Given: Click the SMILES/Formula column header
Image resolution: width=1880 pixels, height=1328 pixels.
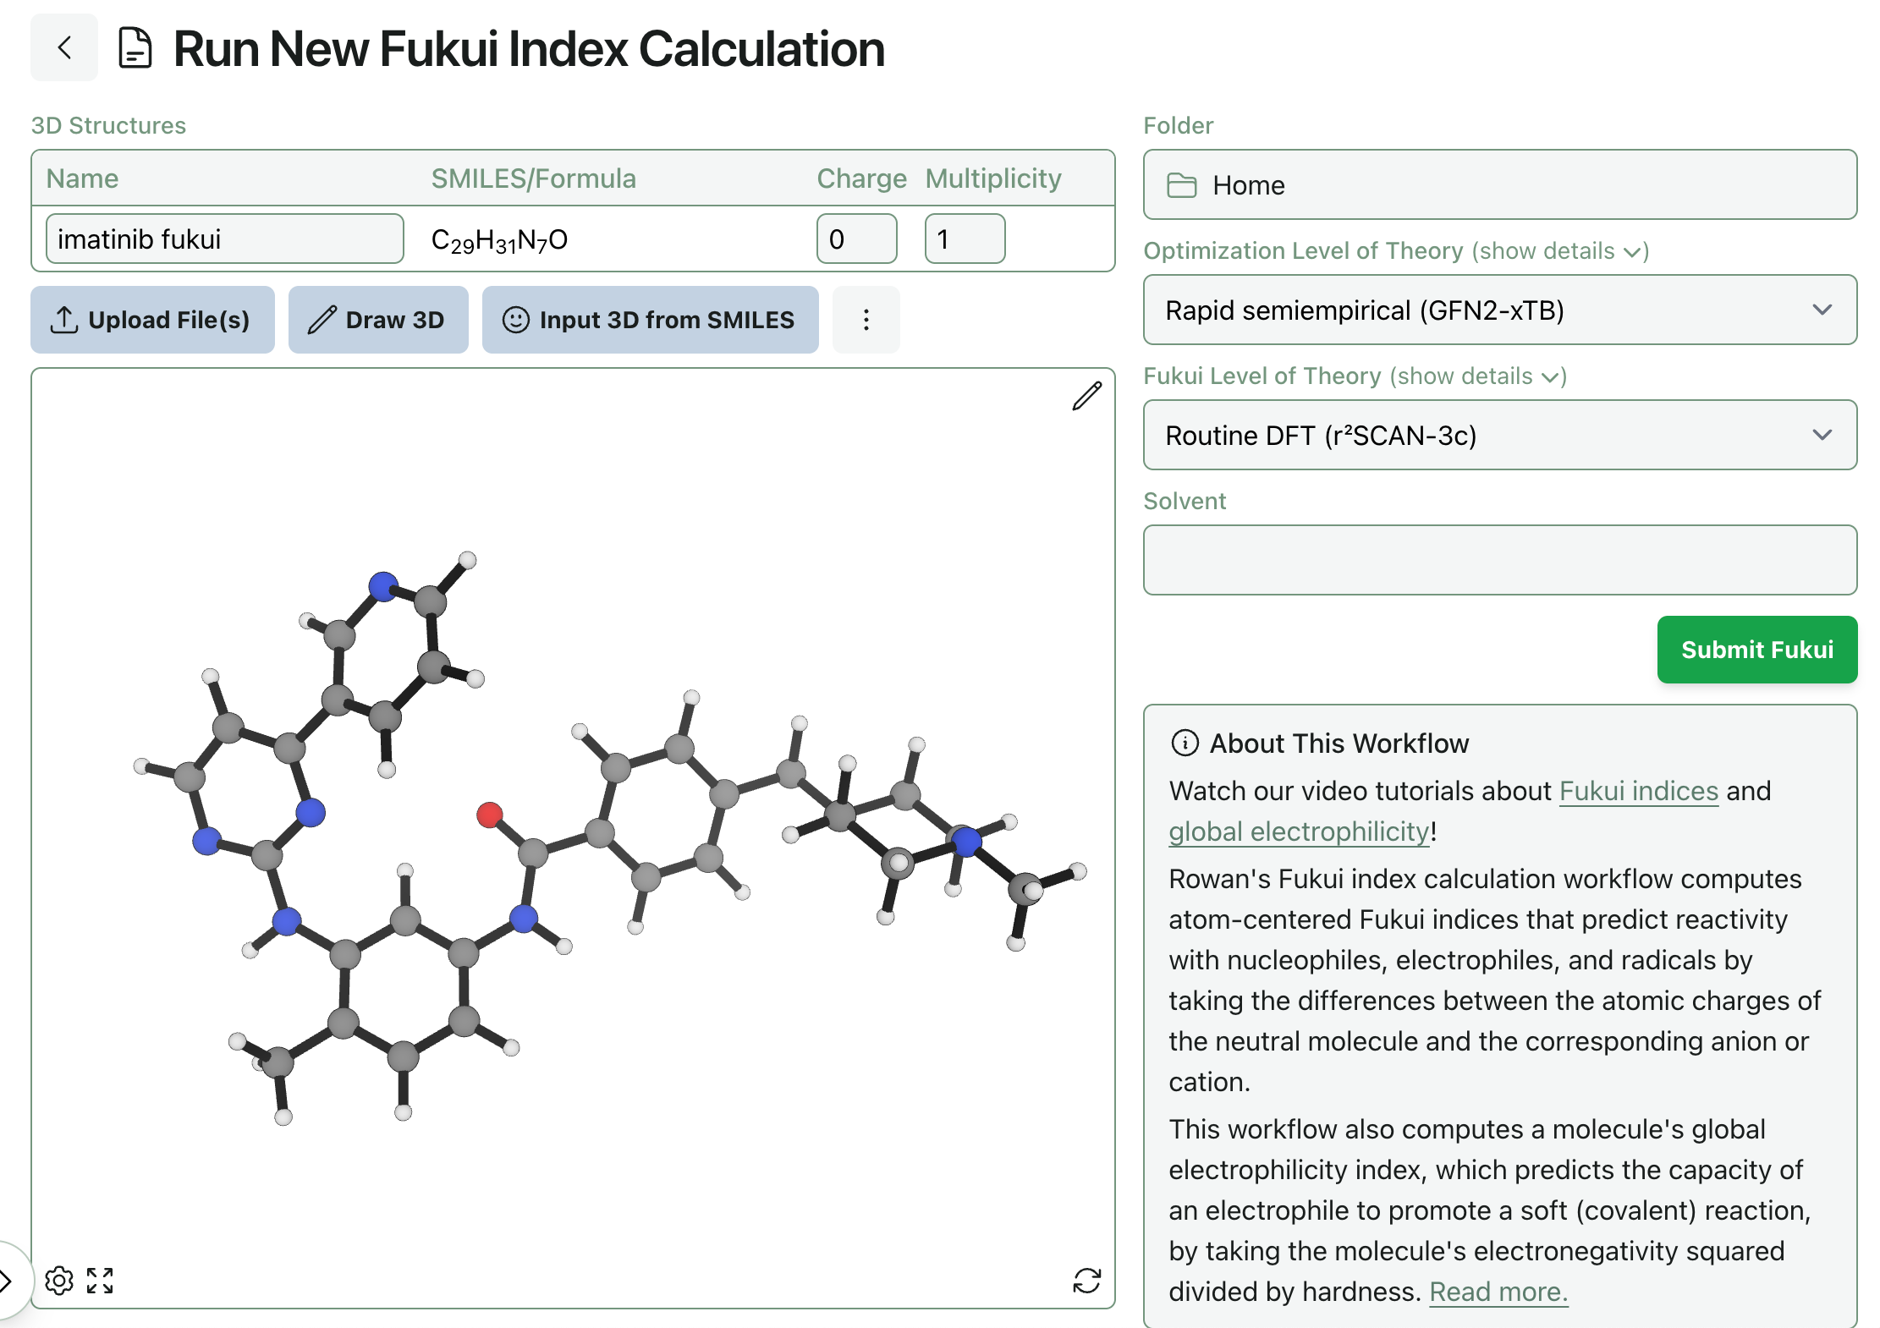Looking at the screenshot, I should pyautogui.click(x=533, y=178).
